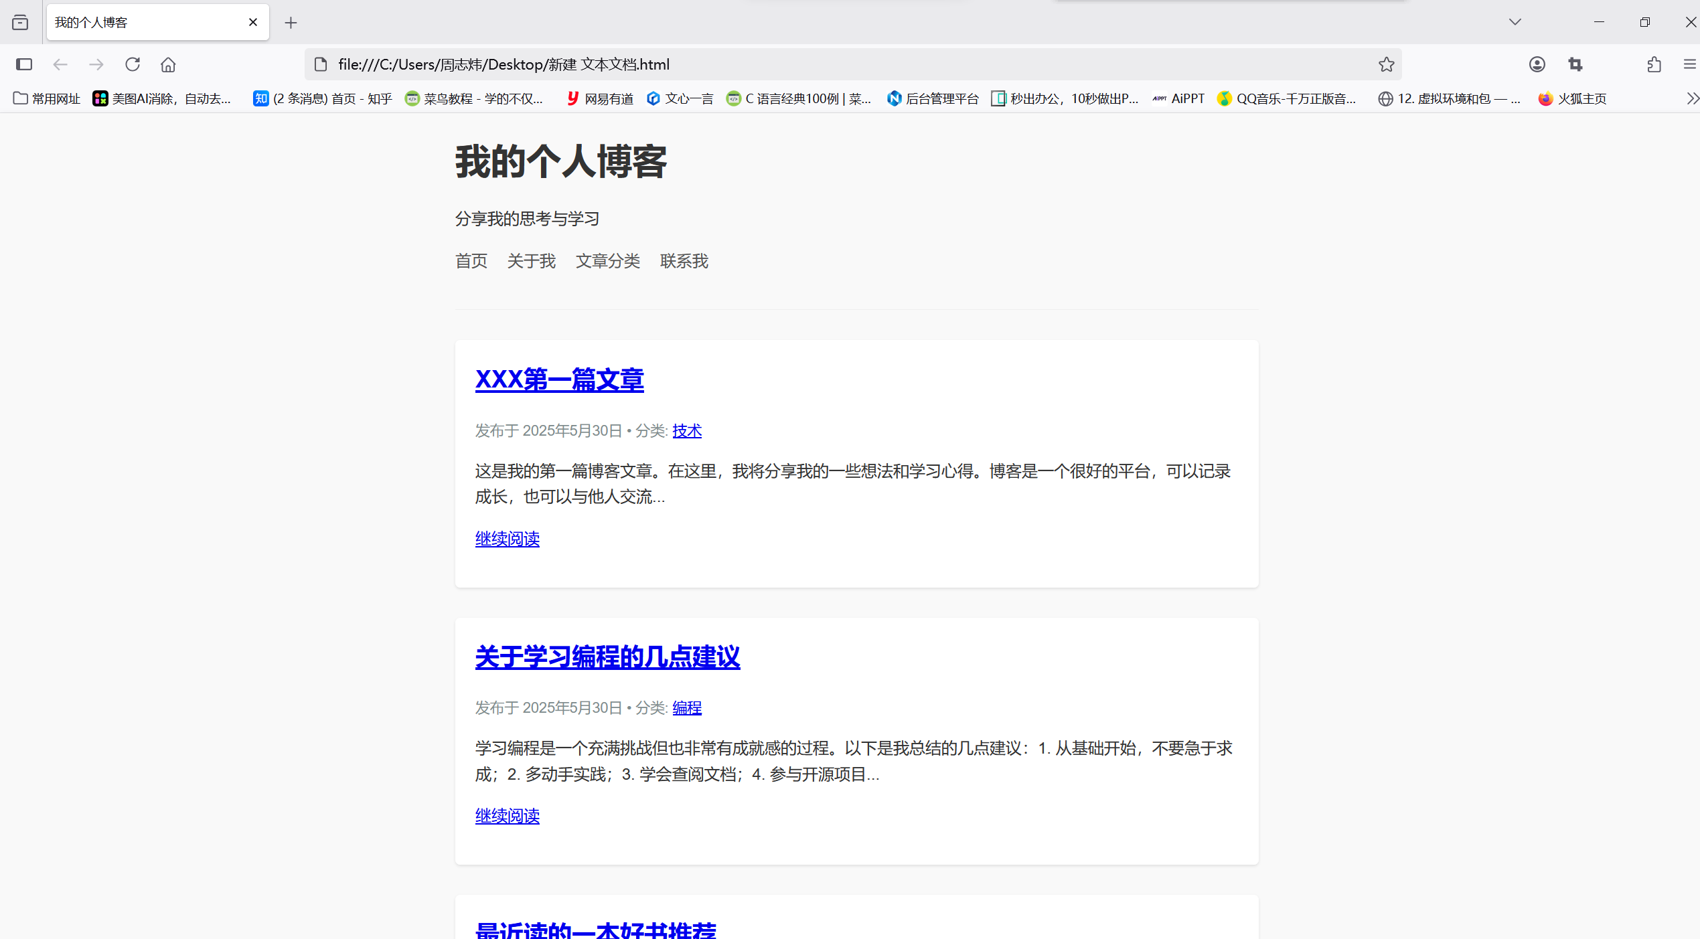The height and width of the screenshot is (939, 1700).
Task: Click the reload page icon
Action: coord(133,64)
